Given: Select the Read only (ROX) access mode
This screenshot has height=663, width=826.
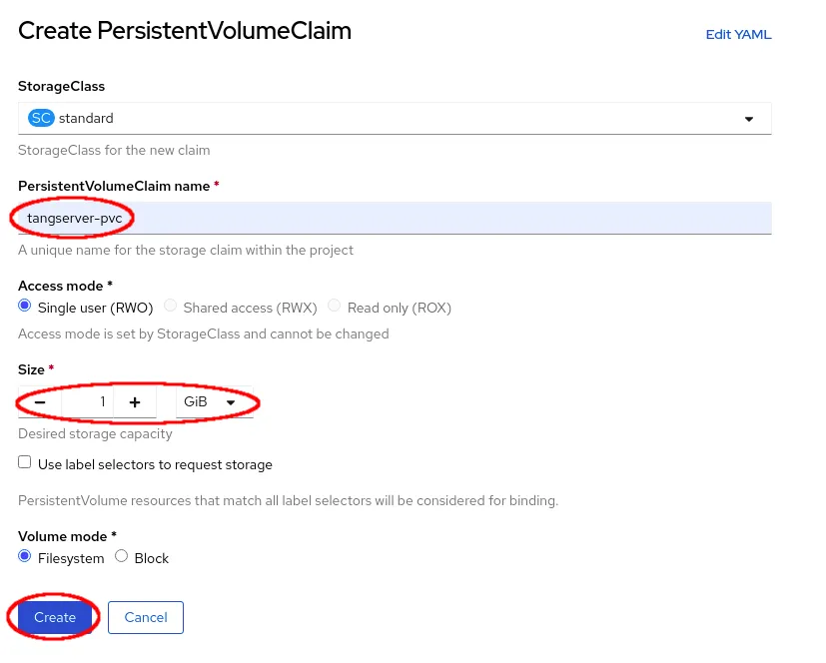Looking at the screenshot, I should pyautogui.click(x=335, y=306).
